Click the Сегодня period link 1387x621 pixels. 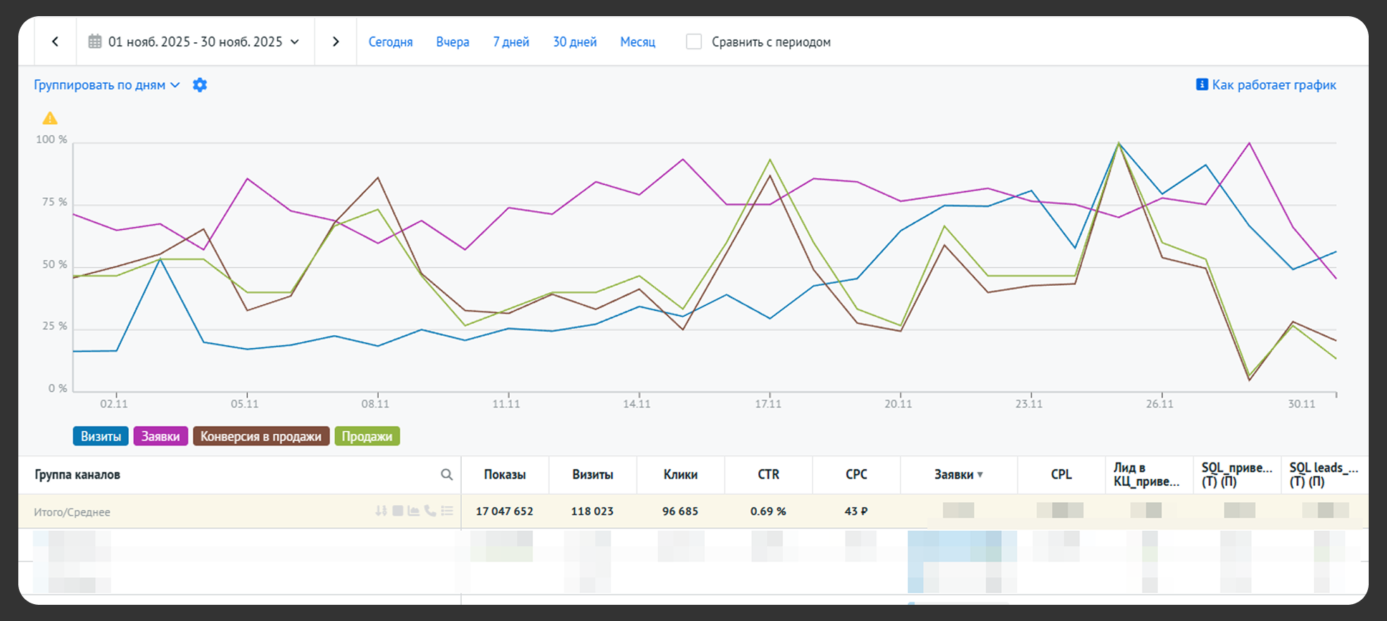[x=390, y=42]
